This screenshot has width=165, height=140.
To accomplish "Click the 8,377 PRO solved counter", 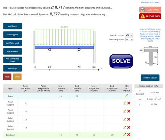I will pos(55,14).
